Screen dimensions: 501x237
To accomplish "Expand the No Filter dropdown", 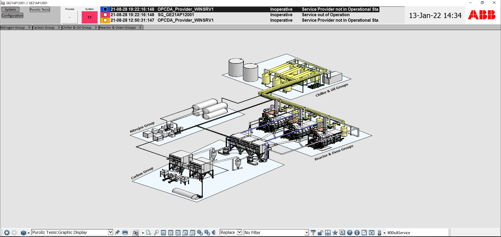I will tap(307, 233).
